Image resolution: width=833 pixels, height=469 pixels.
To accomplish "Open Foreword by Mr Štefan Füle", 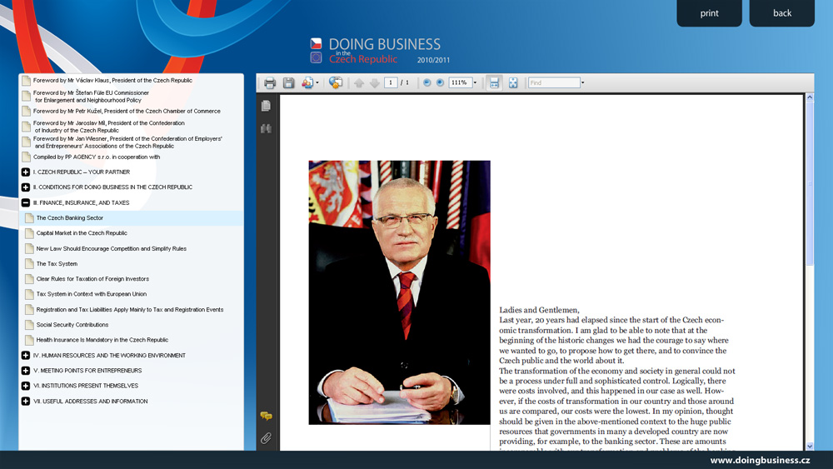I will click(x=91, y=96).
